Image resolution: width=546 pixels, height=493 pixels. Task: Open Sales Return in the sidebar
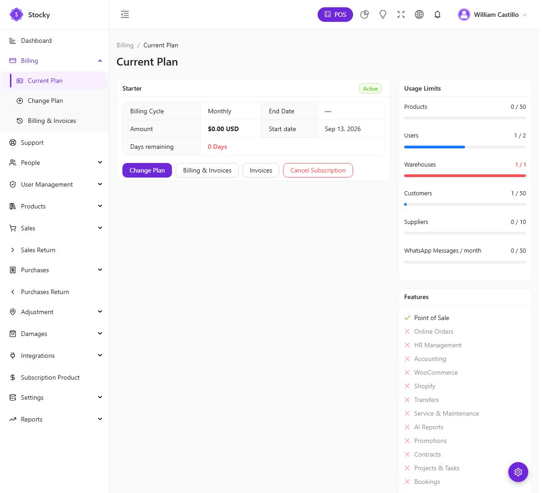pos(55,250)
